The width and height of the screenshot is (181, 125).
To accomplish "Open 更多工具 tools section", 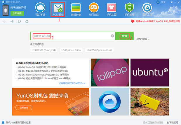I will click(x=147, y=9).
